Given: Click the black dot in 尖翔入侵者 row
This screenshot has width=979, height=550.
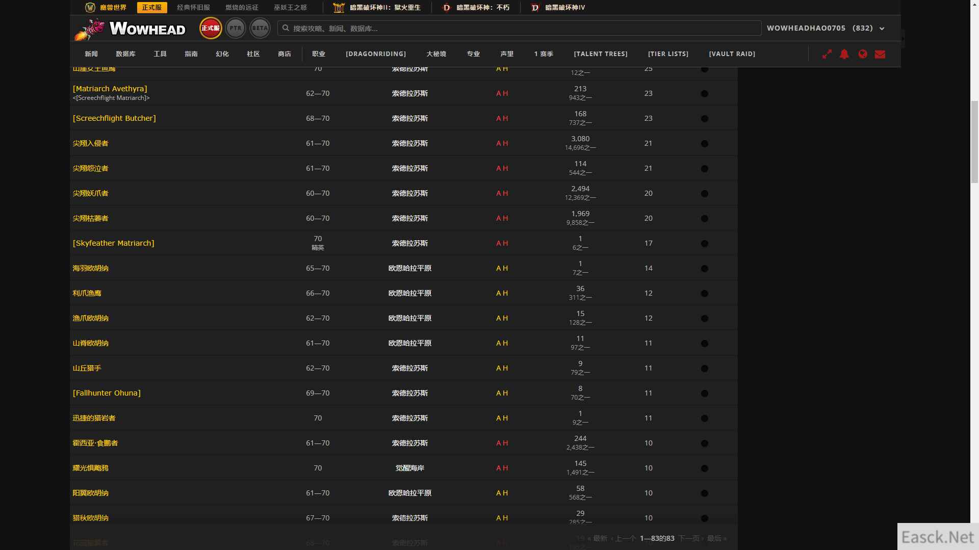Looking at the screenshot, I should 705,144.
